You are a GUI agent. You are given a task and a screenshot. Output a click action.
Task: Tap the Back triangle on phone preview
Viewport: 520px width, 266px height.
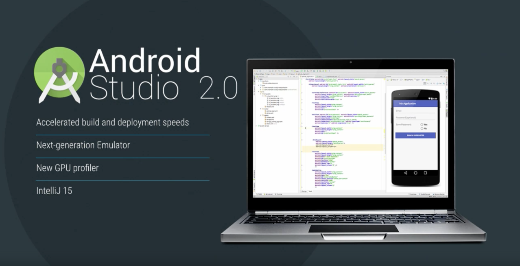[405, 173]
